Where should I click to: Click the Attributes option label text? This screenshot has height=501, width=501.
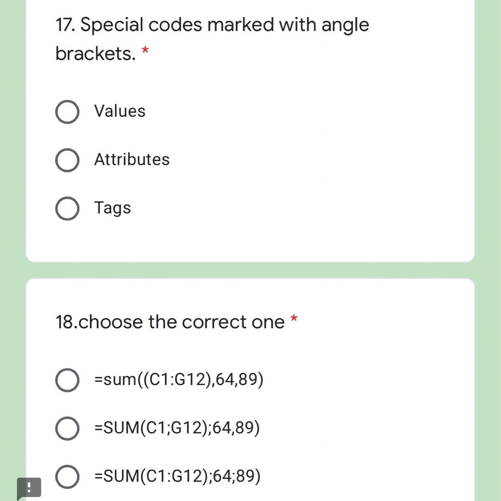pos(132,159)
